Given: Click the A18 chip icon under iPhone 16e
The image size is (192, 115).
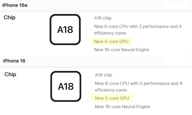Looking at the screenshot, I should (x=65, y=29).
